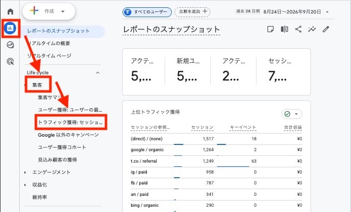
Task: Click sessions value 1,264
Action: 208,150
